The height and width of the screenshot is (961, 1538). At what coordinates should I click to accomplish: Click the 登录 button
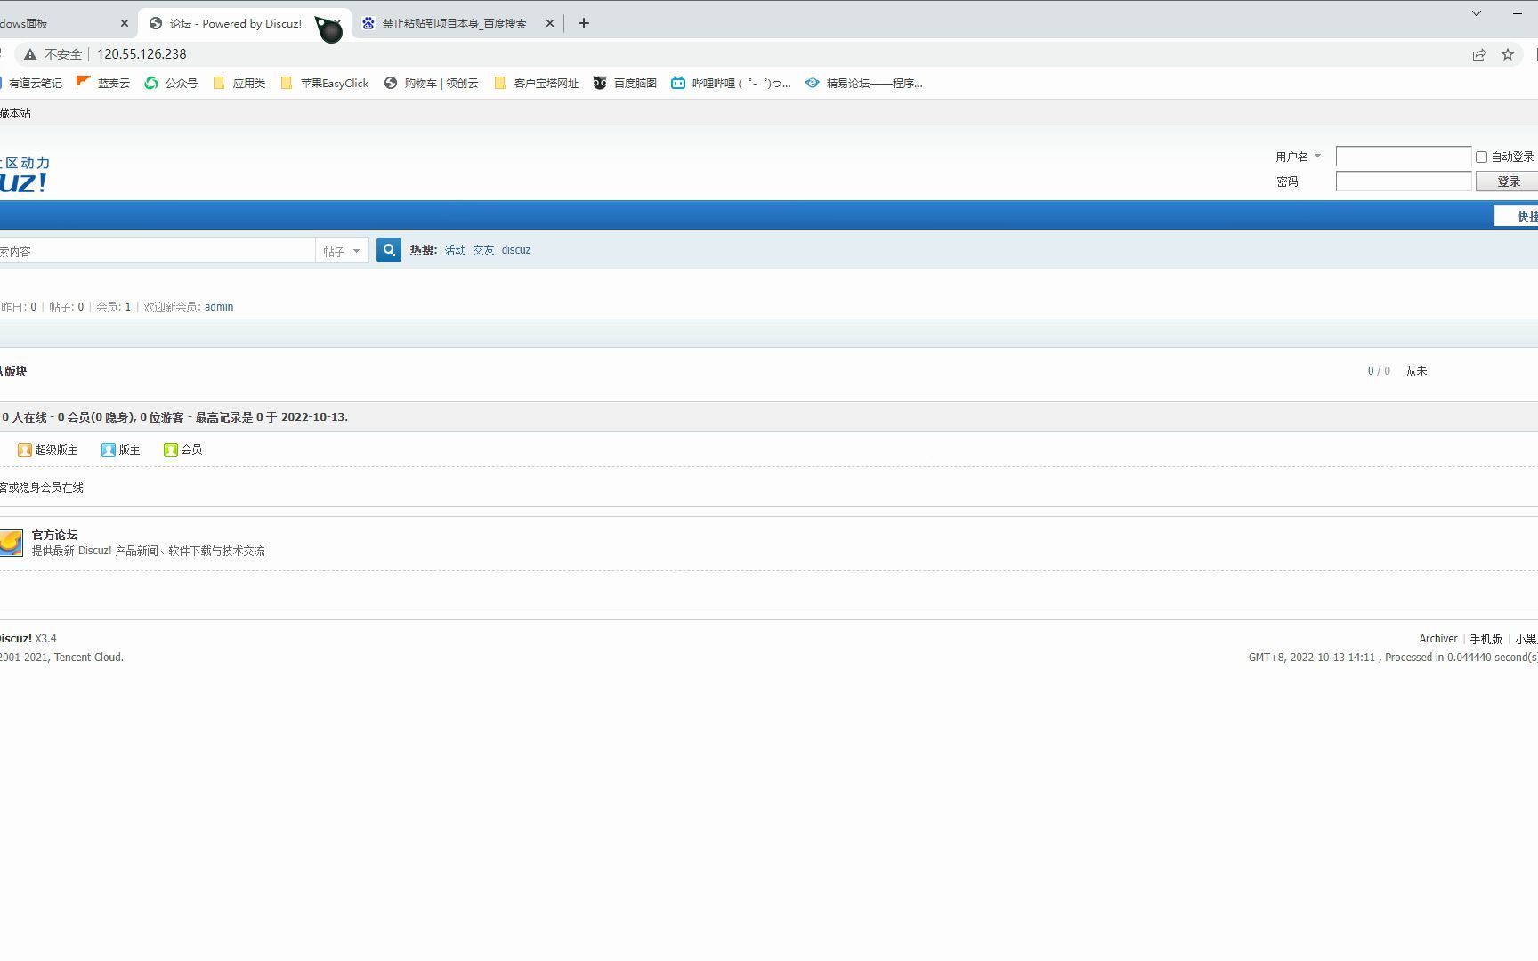(x=1507, y=182)
